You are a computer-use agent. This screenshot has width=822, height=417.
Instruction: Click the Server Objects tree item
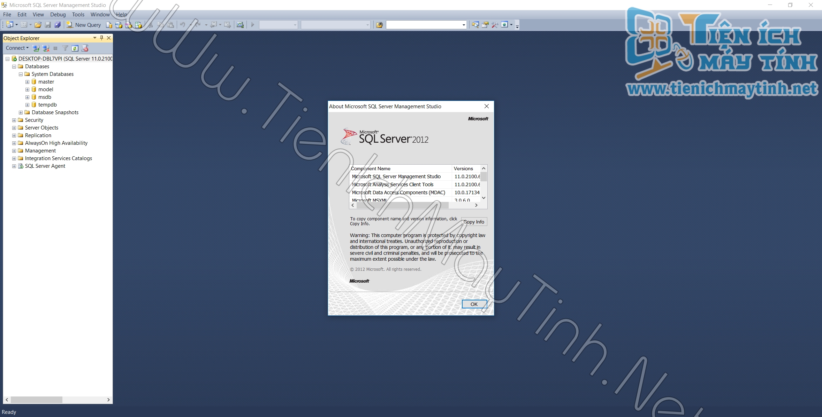pyautogui.click(x=41, y=127)
